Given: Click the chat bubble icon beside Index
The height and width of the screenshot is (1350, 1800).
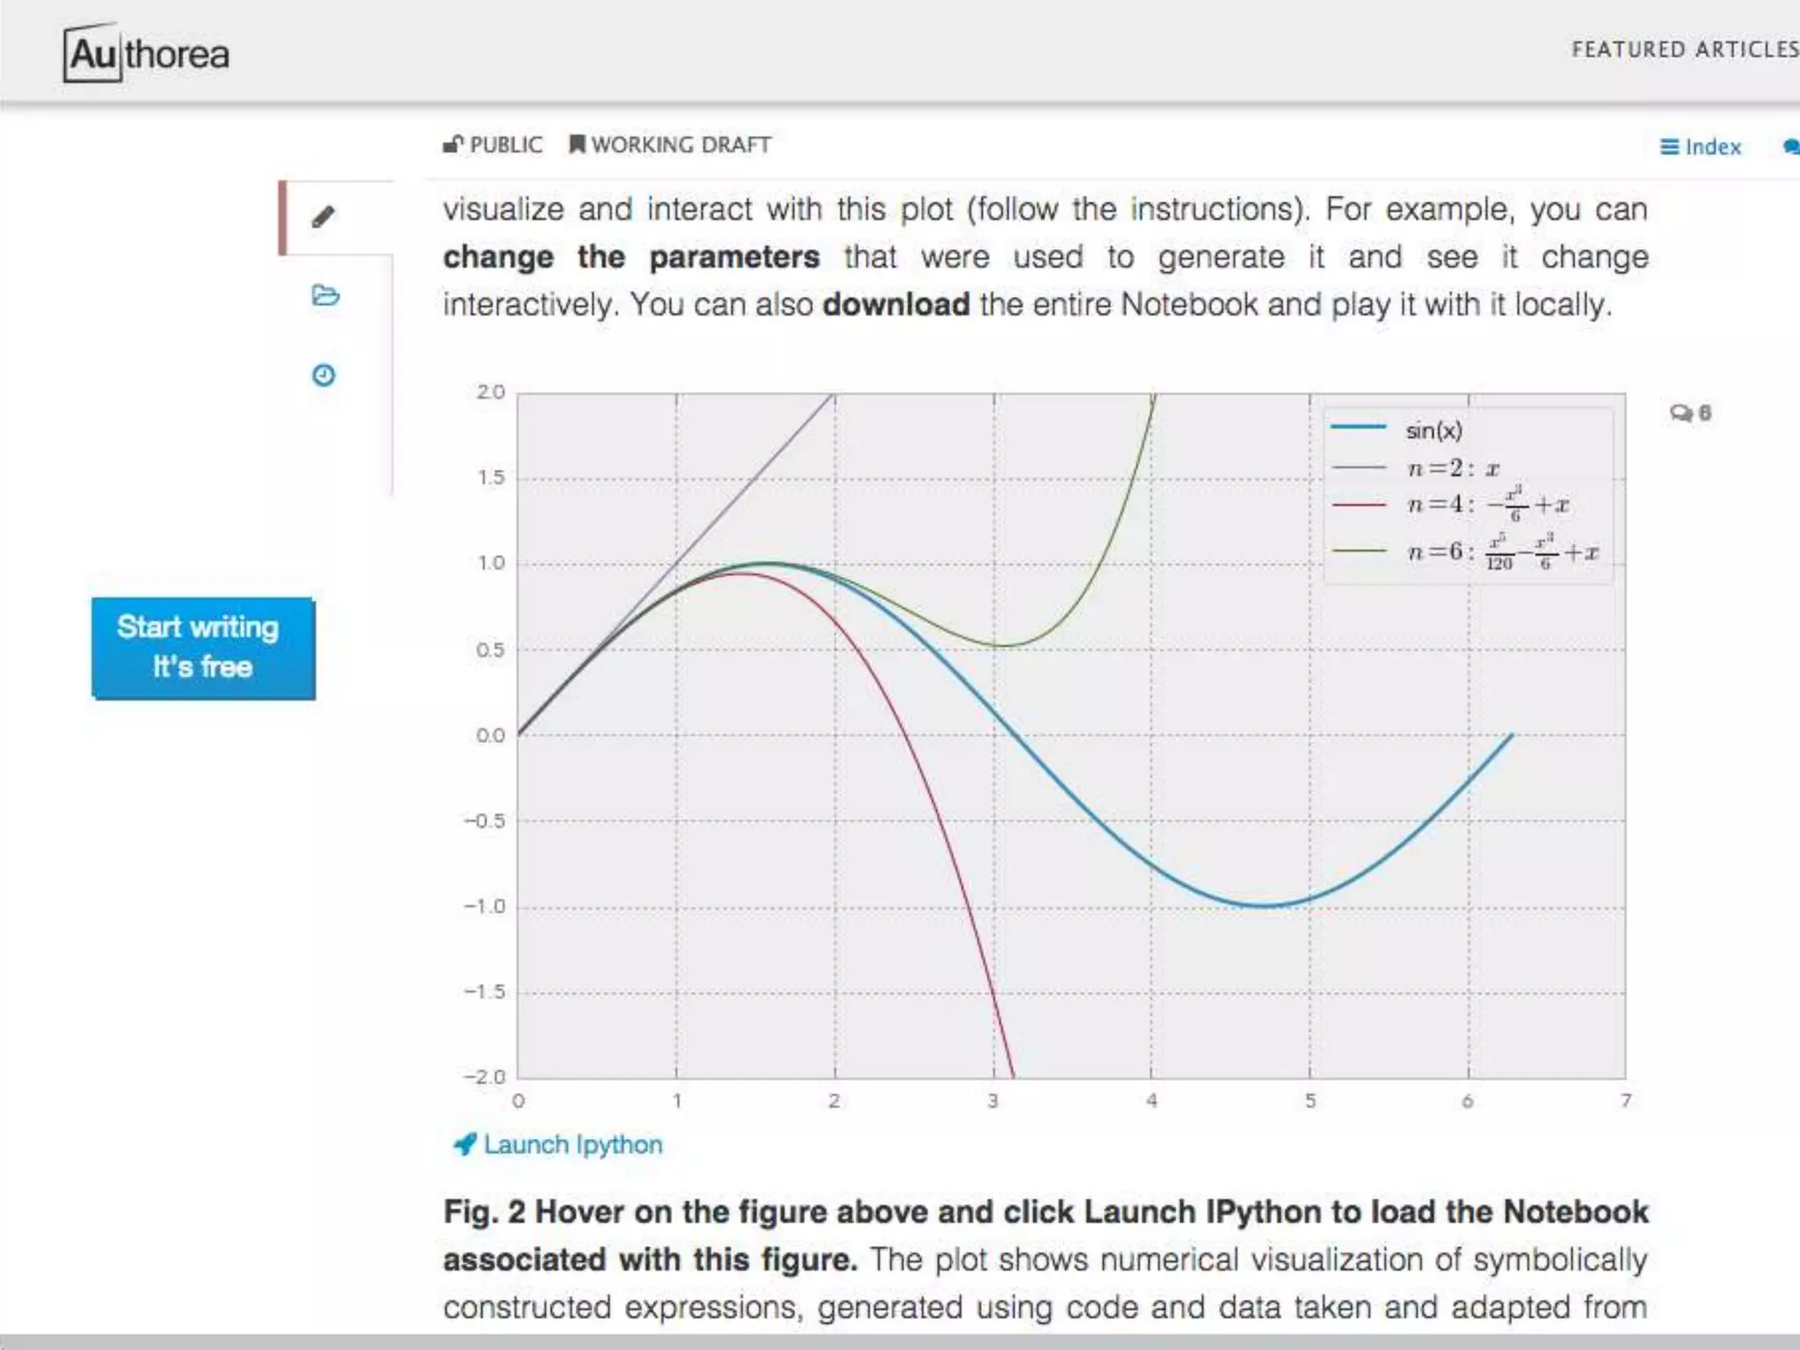Looking at the screenshot, I should 1790,147.
